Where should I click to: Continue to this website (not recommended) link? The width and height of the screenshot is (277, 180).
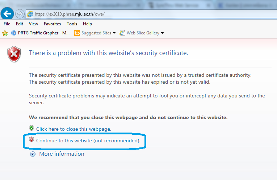(x=88, y=141)
